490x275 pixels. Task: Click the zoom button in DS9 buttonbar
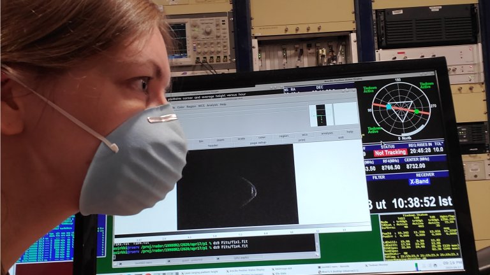[x=220, y=139]
